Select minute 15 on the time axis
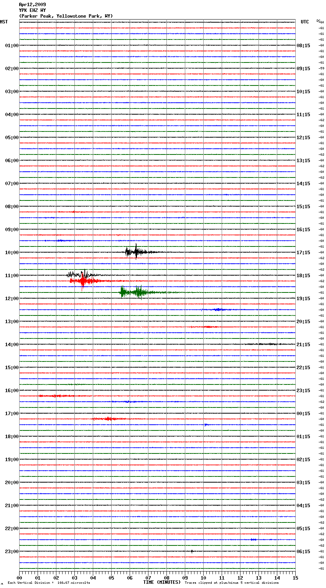The image size is (326, 588). coord(295,578)
